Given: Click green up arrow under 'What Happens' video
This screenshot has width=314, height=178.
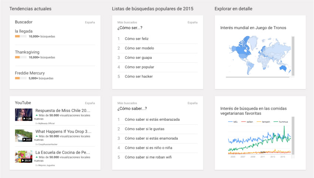Looking at the screenshot, I should pyautogui.click(x=37, y=136).
